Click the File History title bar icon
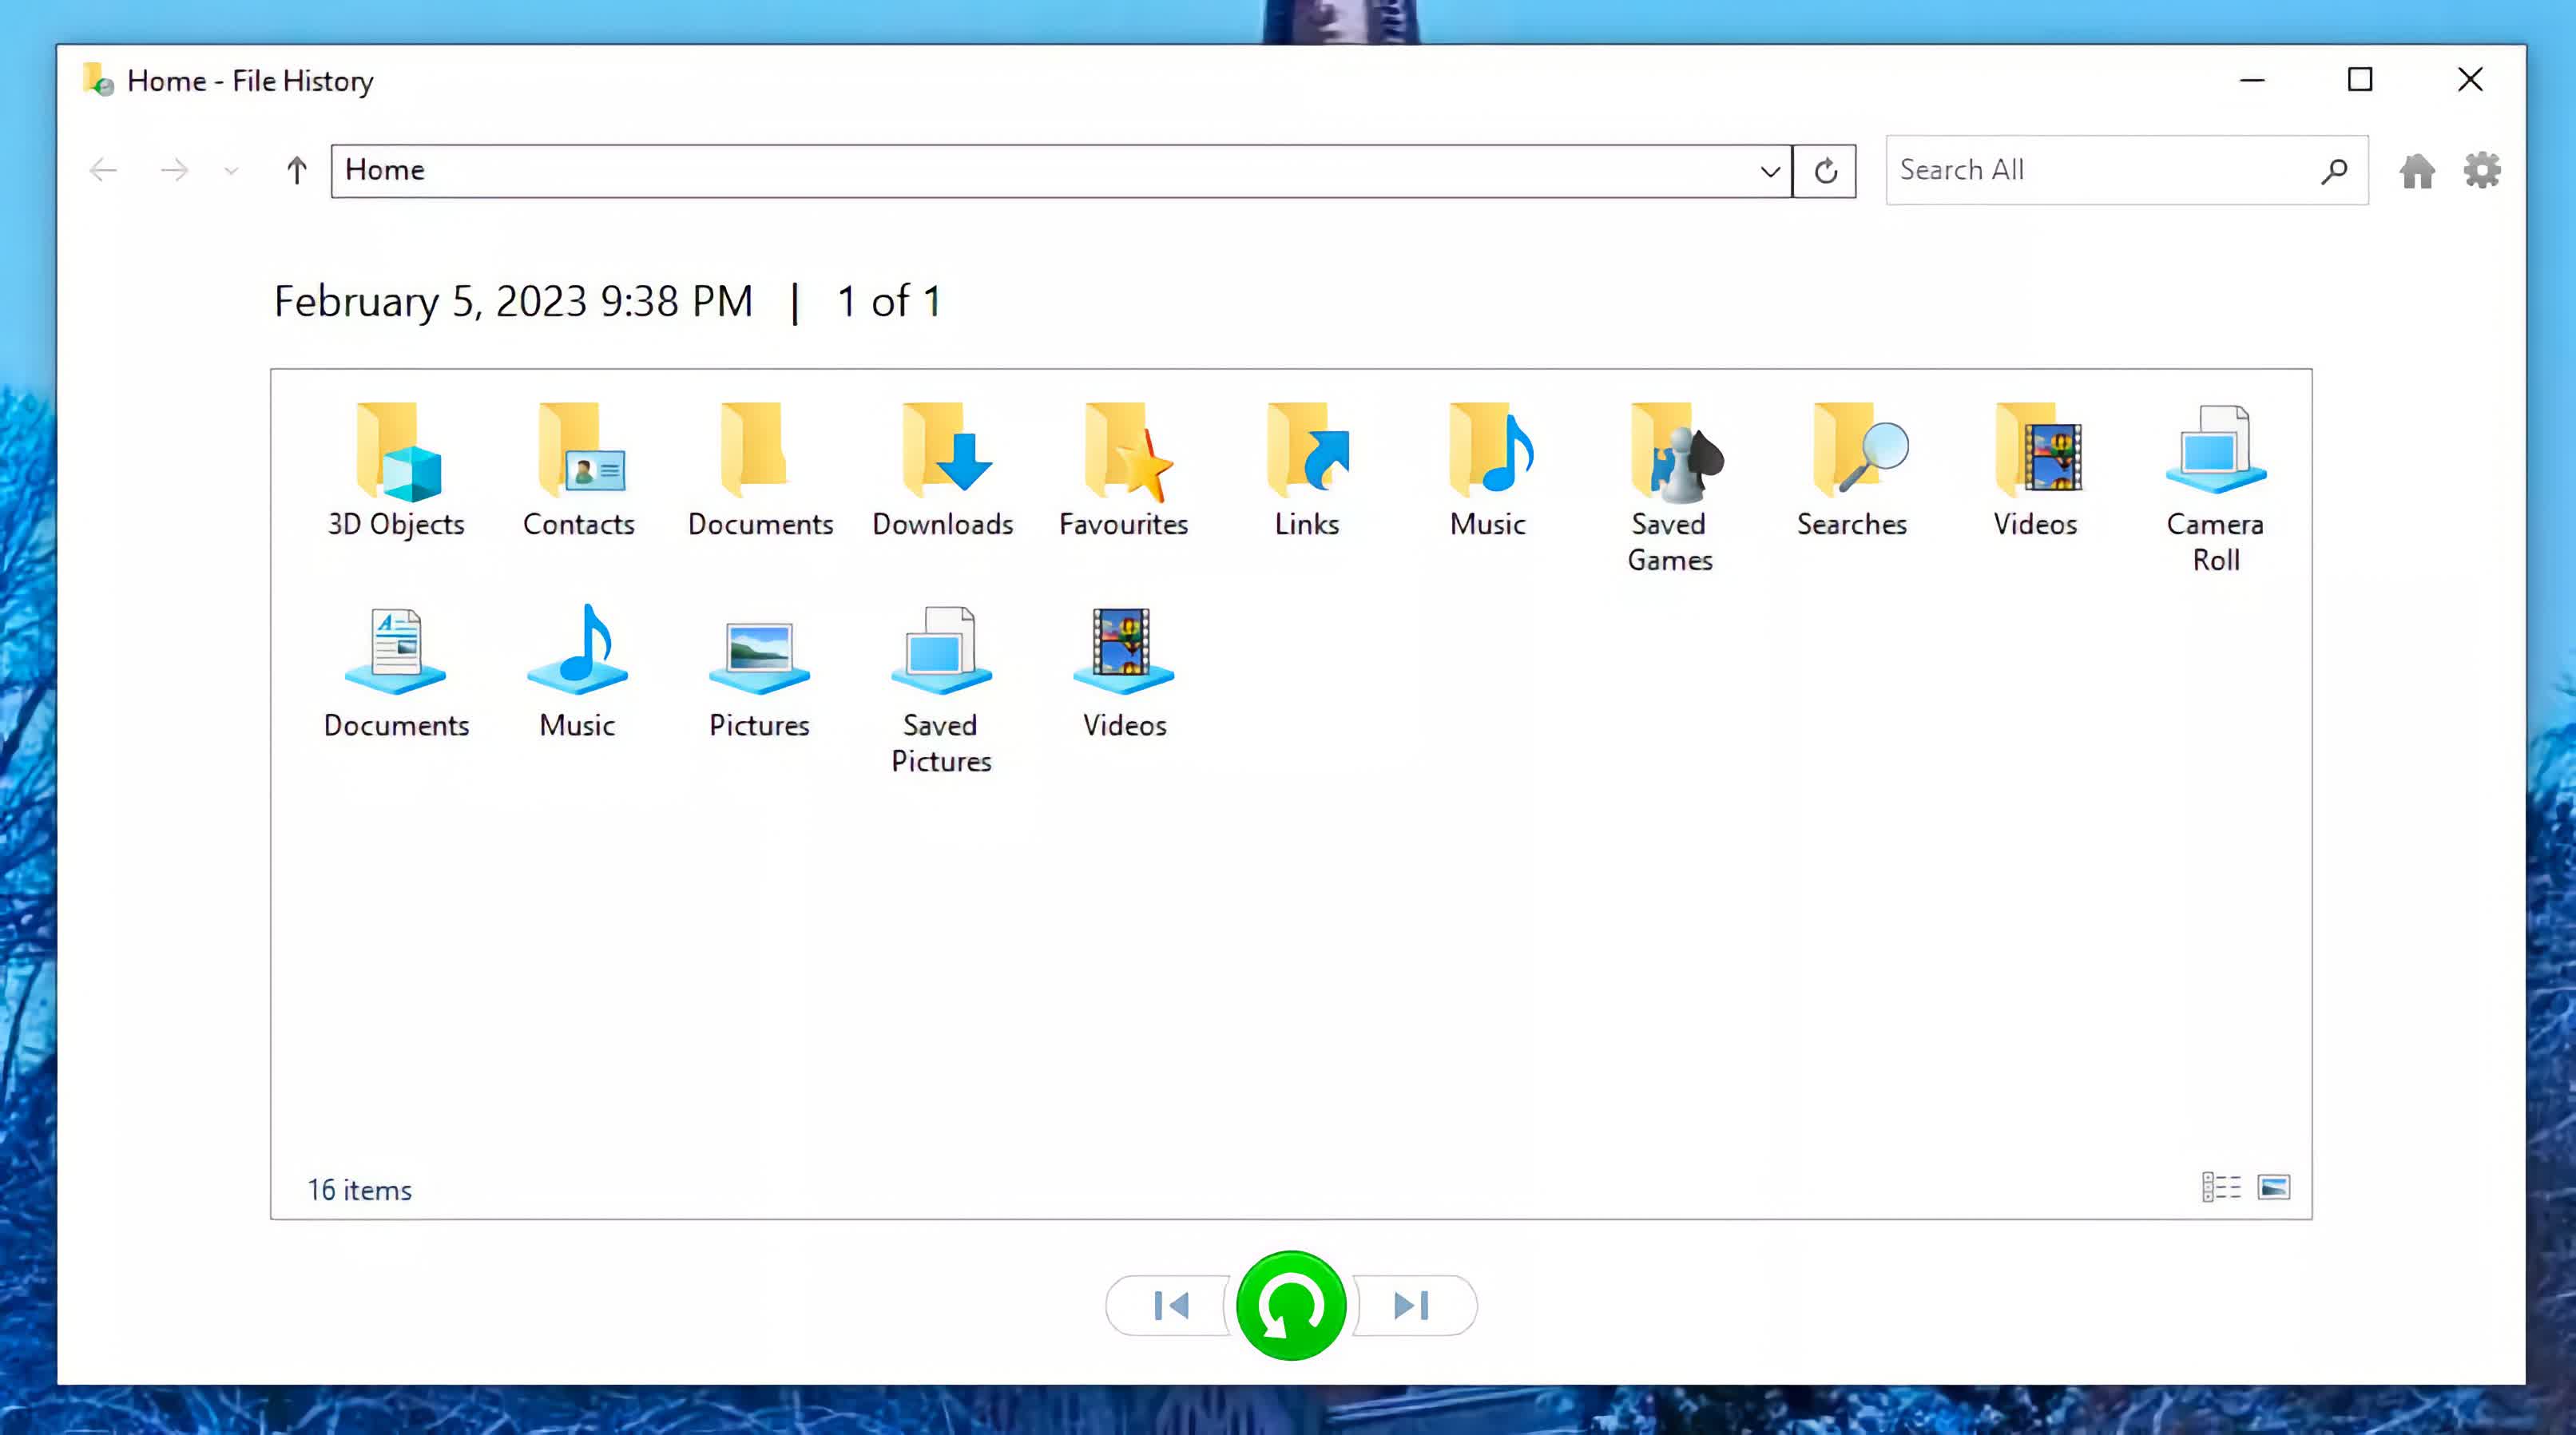This screenshot has width=2576, height=1435. pyautogui.click(x=98, y=79)
